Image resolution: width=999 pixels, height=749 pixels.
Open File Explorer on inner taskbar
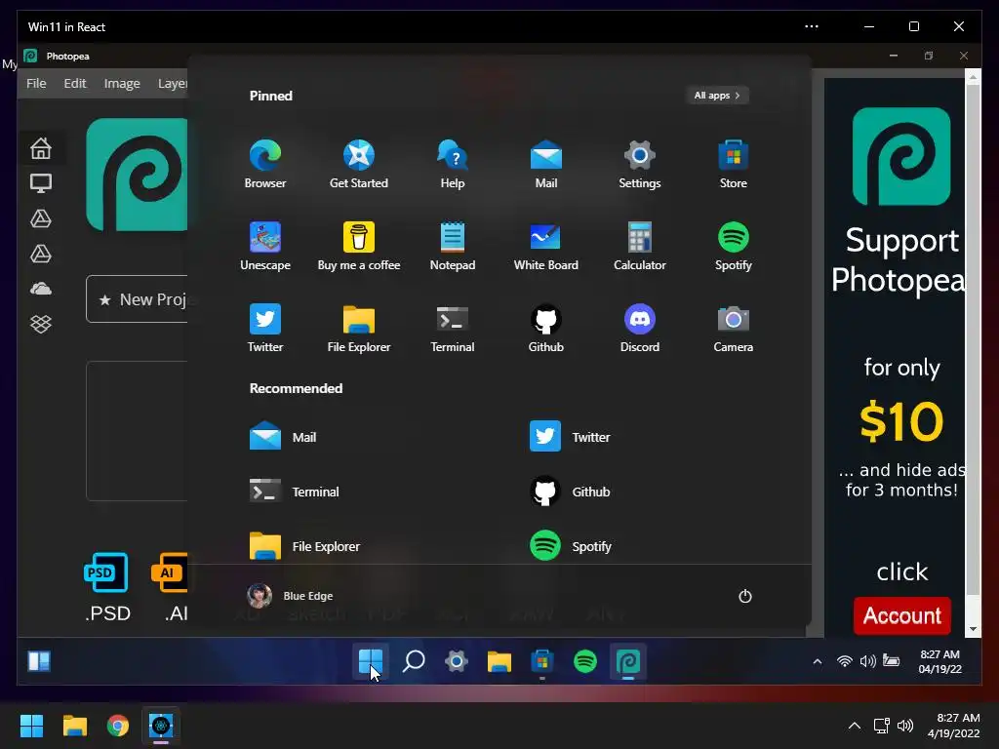pyautogui.click(x=499, y=661)
